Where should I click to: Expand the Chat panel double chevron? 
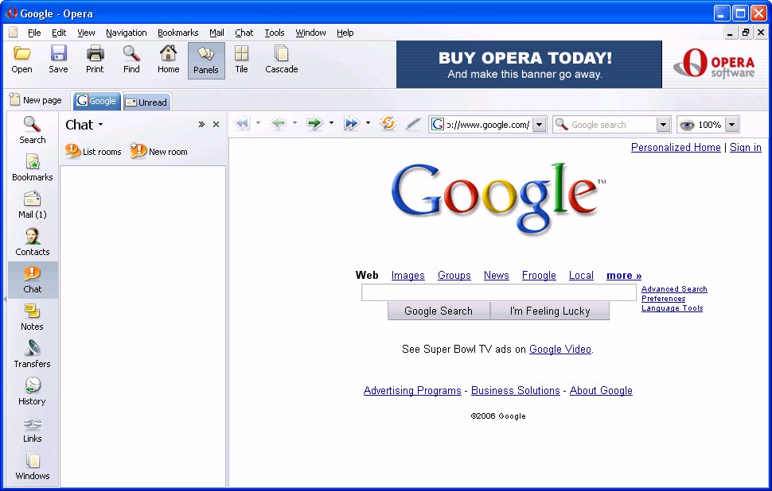tap(201, 125)
